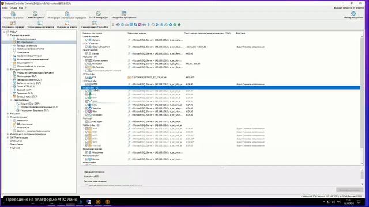Click the printer icon in protocol toolbar
The width and height of the screenshot is (369, 207).
144,25
